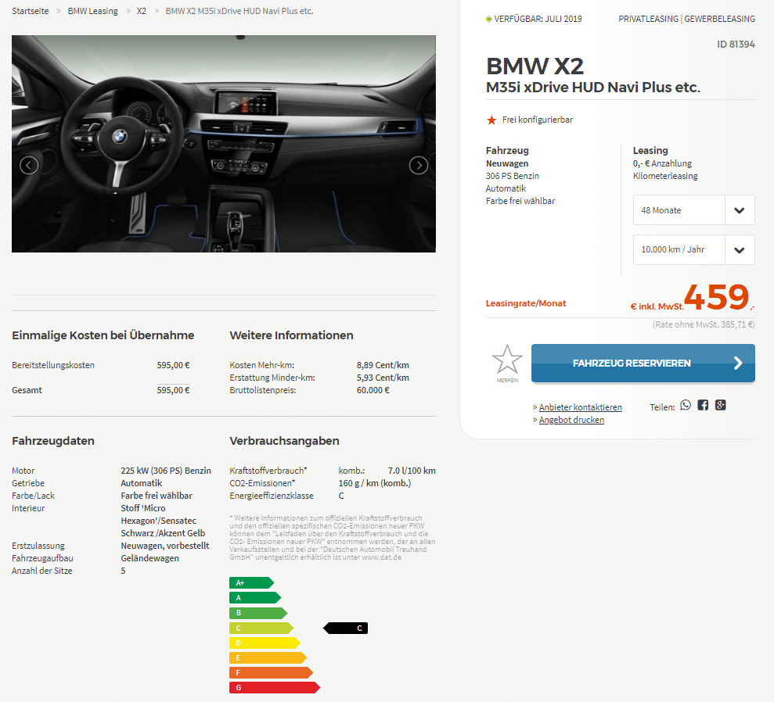
Task: Open the 10.000 km / Jahr dropdown
Action: point(693,249)
